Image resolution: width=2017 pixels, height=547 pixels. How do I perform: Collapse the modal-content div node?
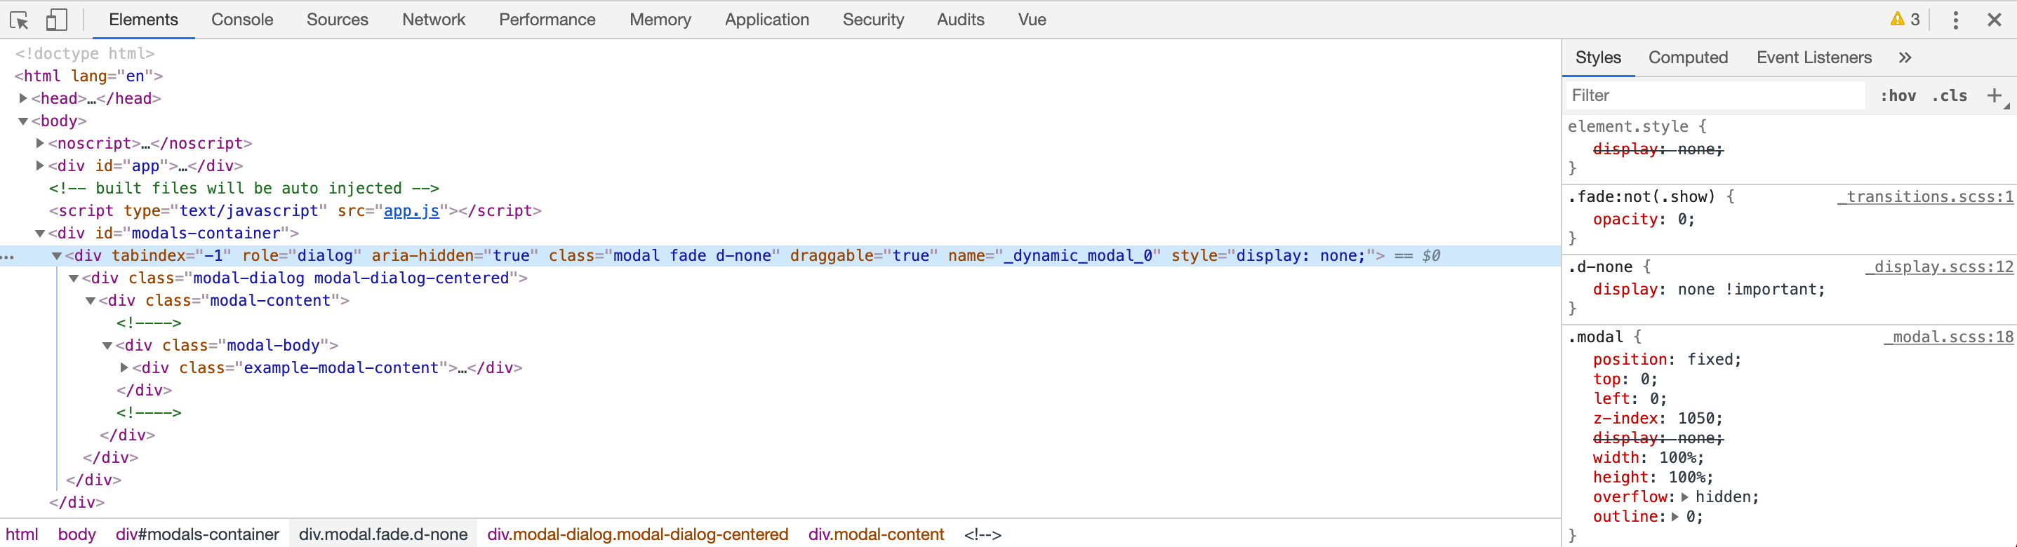(x=91, y=300)
